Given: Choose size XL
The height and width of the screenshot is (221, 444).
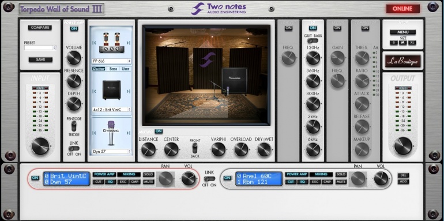Looking at the screenshot, I should tap(412, 43).
